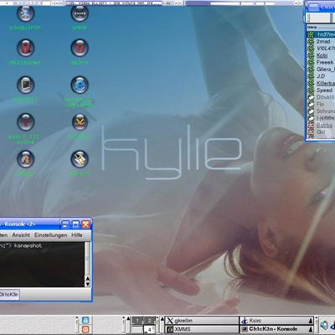335x335 pixels.
Task: Open the red trash-can desktop icon
Action: point(25,48)
